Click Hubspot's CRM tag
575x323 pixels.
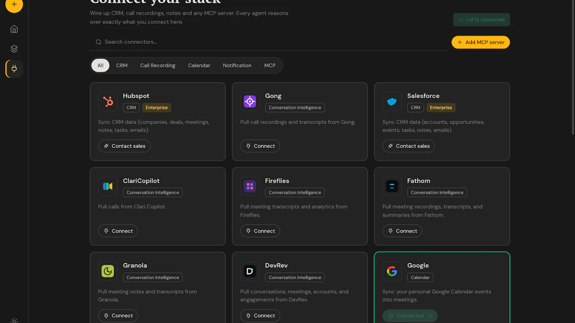[x=131, y=108]
